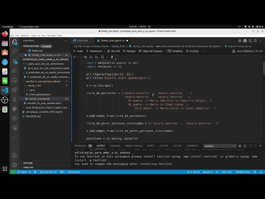265x199 pixels.
Task: Open the GitHub view in activity bar
Action: pos(14,109)
